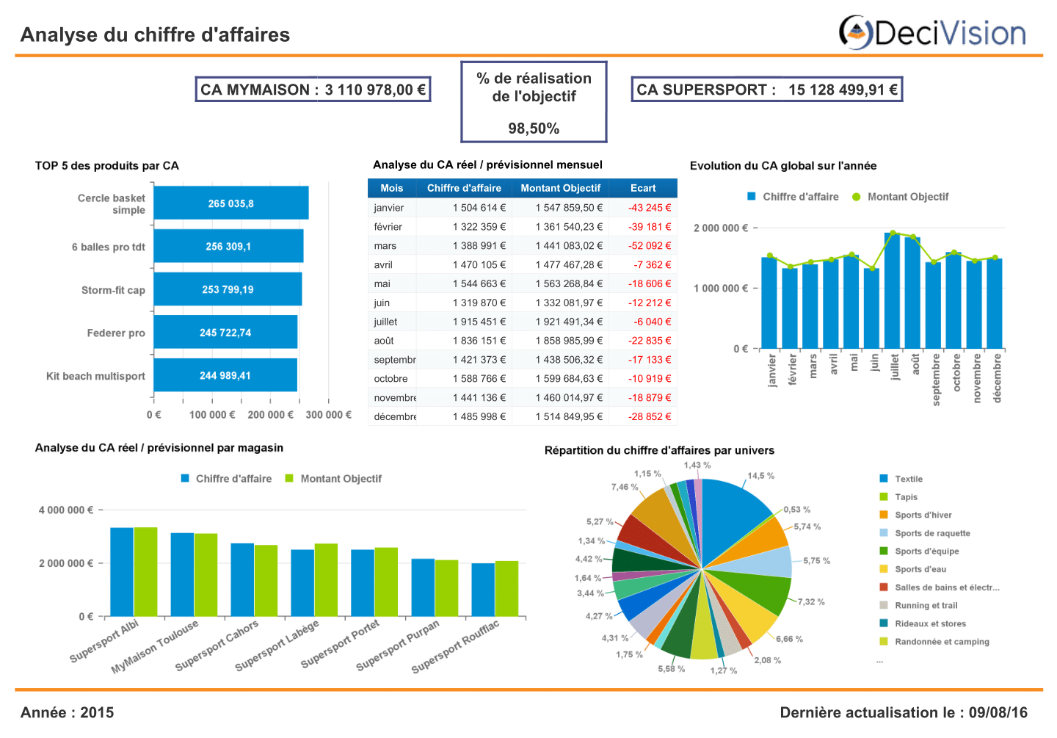This screenshot has width=1057, height=738.
Task: Click the Année : 2015 footer text
Action: click(x=68, y=712)
